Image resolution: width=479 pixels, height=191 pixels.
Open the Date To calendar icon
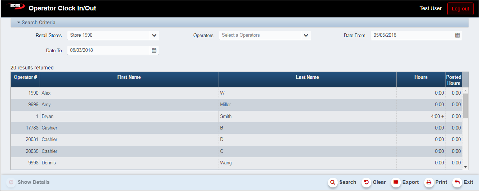coord(154,50)
